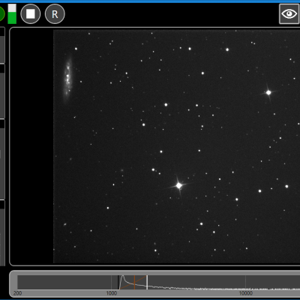Click the orange midpoint histogram marker
Screen dimensions: 300x300
click(134, 282)
